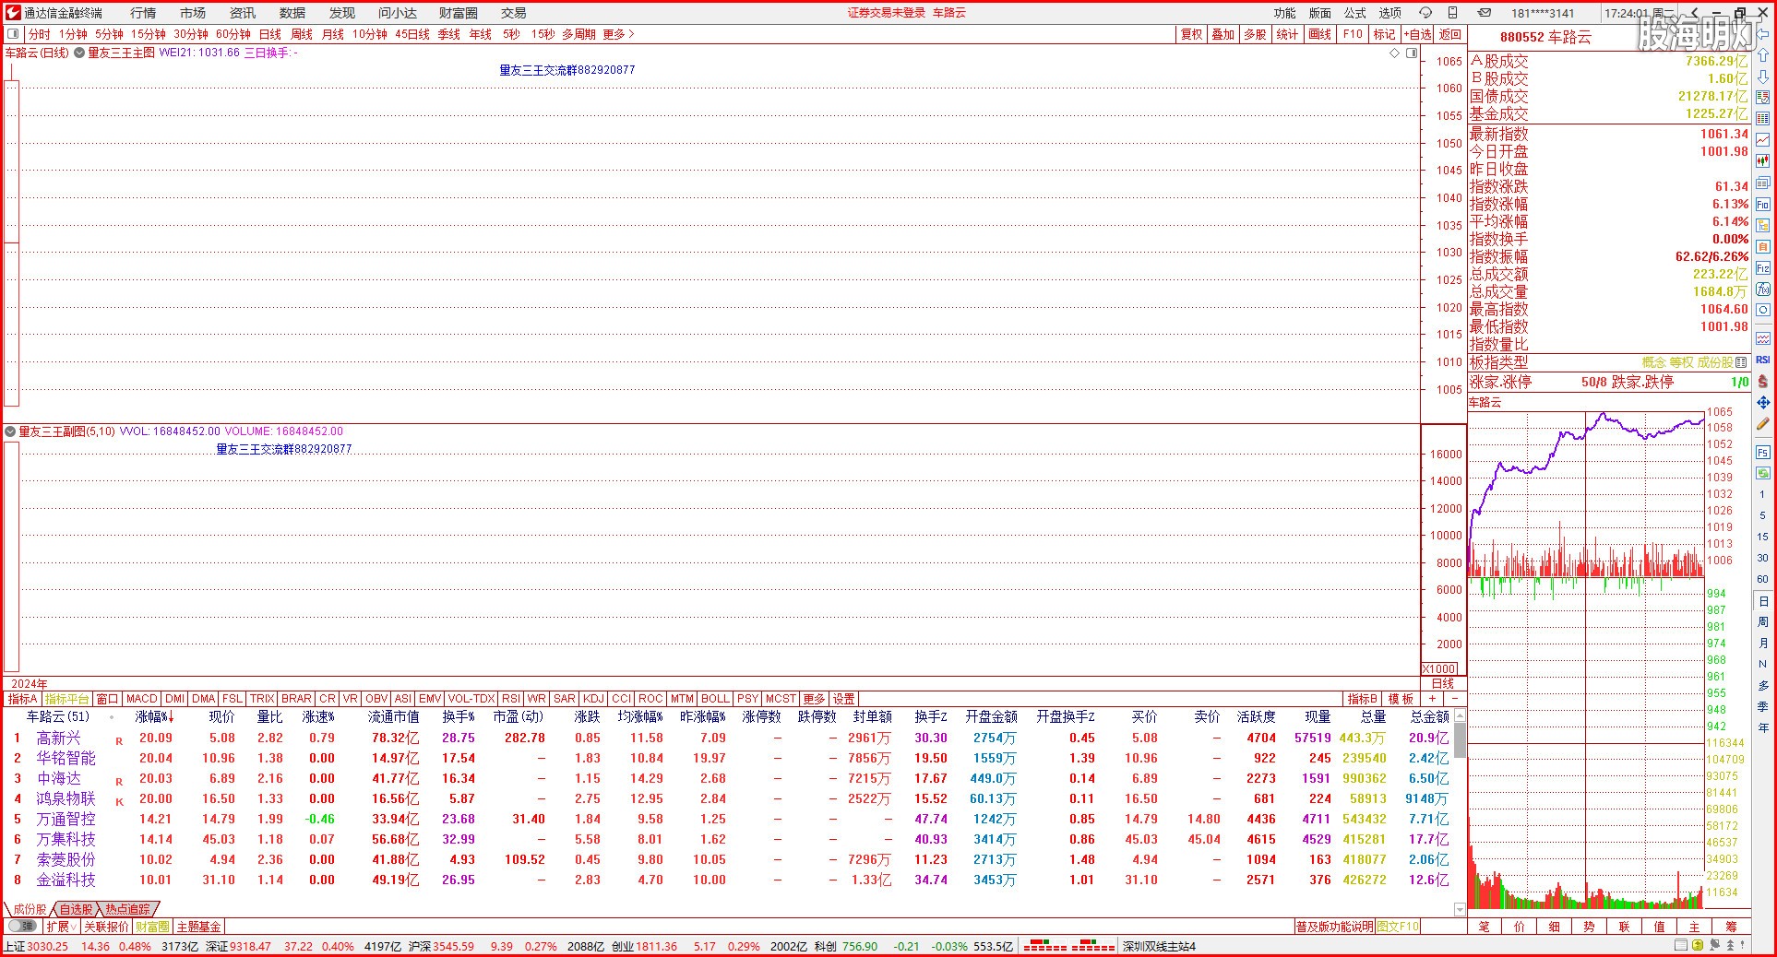Select 筹 chip distribution tab at bottom right
This screenshot has width=1777, height=957.
coord(1731,926)
